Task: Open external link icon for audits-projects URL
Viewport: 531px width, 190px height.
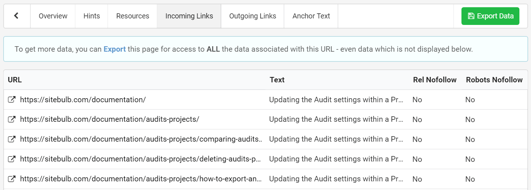Action: pos(12,119)
